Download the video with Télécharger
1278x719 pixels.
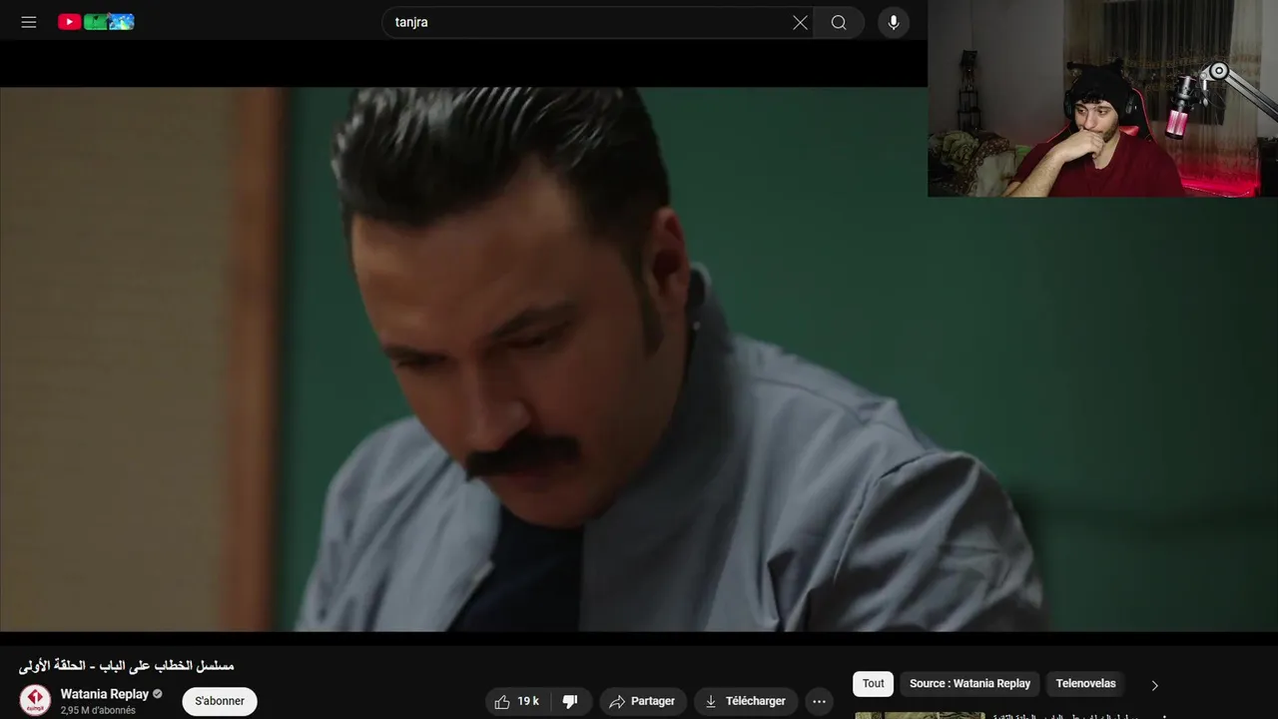tap(746, 701)
